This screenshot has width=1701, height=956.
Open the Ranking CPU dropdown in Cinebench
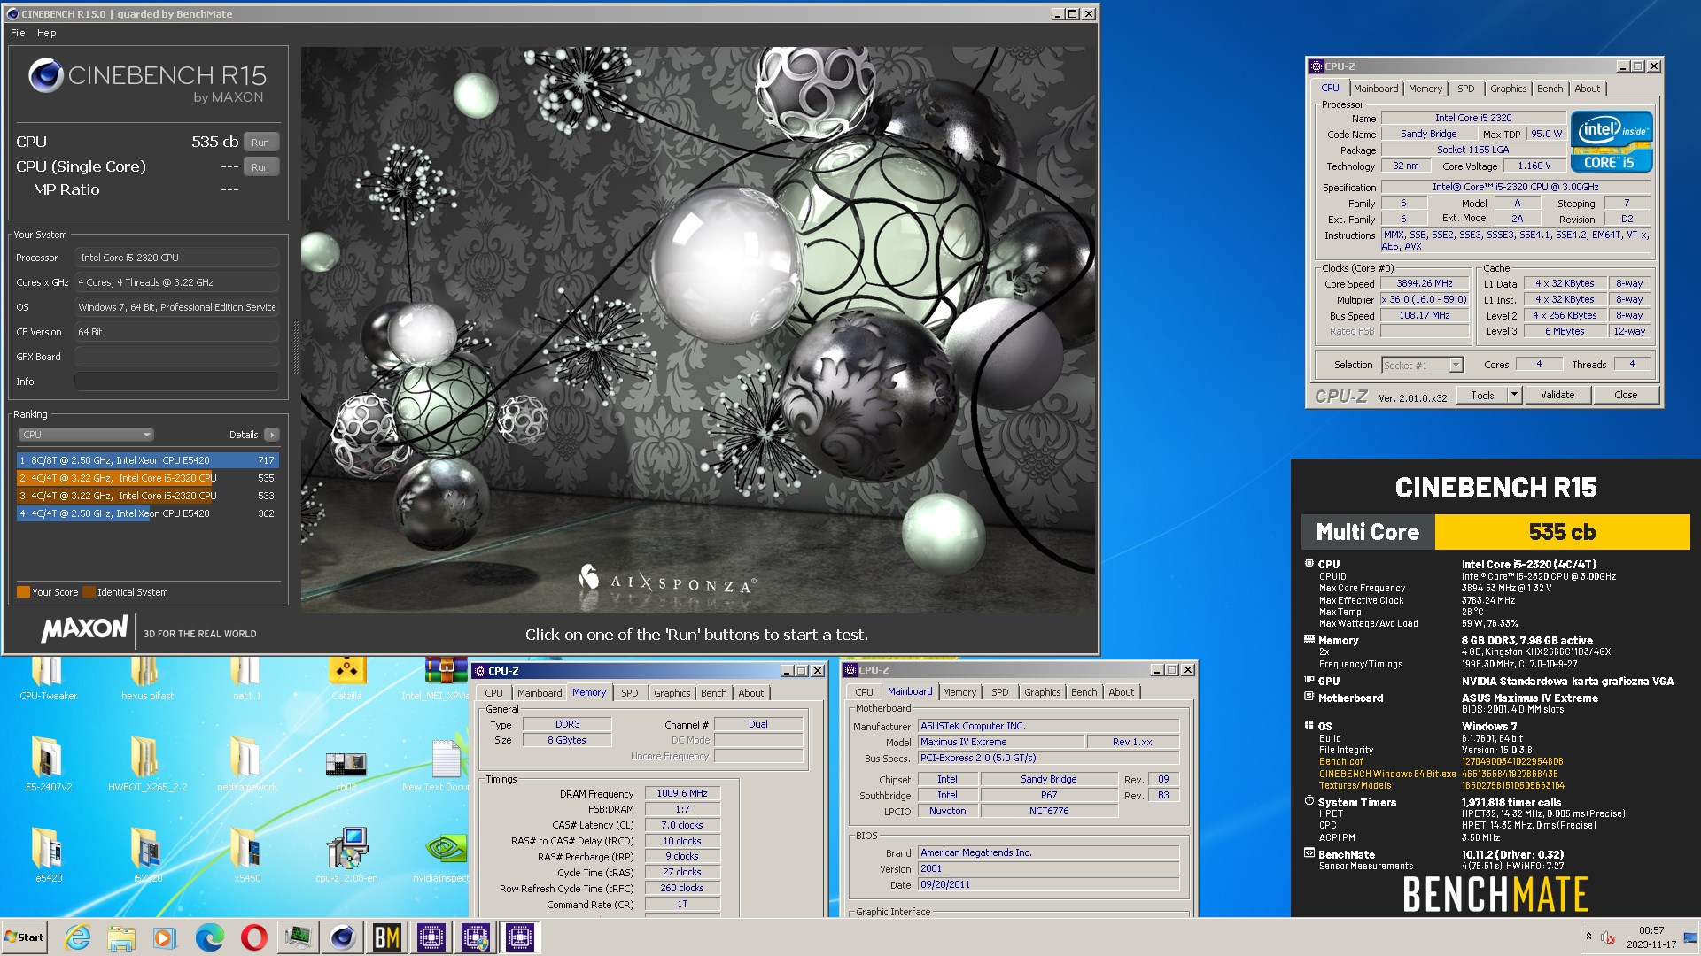[86, 435]
